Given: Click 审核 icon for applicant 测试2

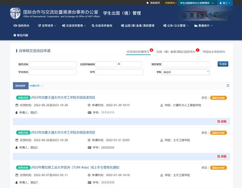Looking at the screenshot, I should coord(219,156).
